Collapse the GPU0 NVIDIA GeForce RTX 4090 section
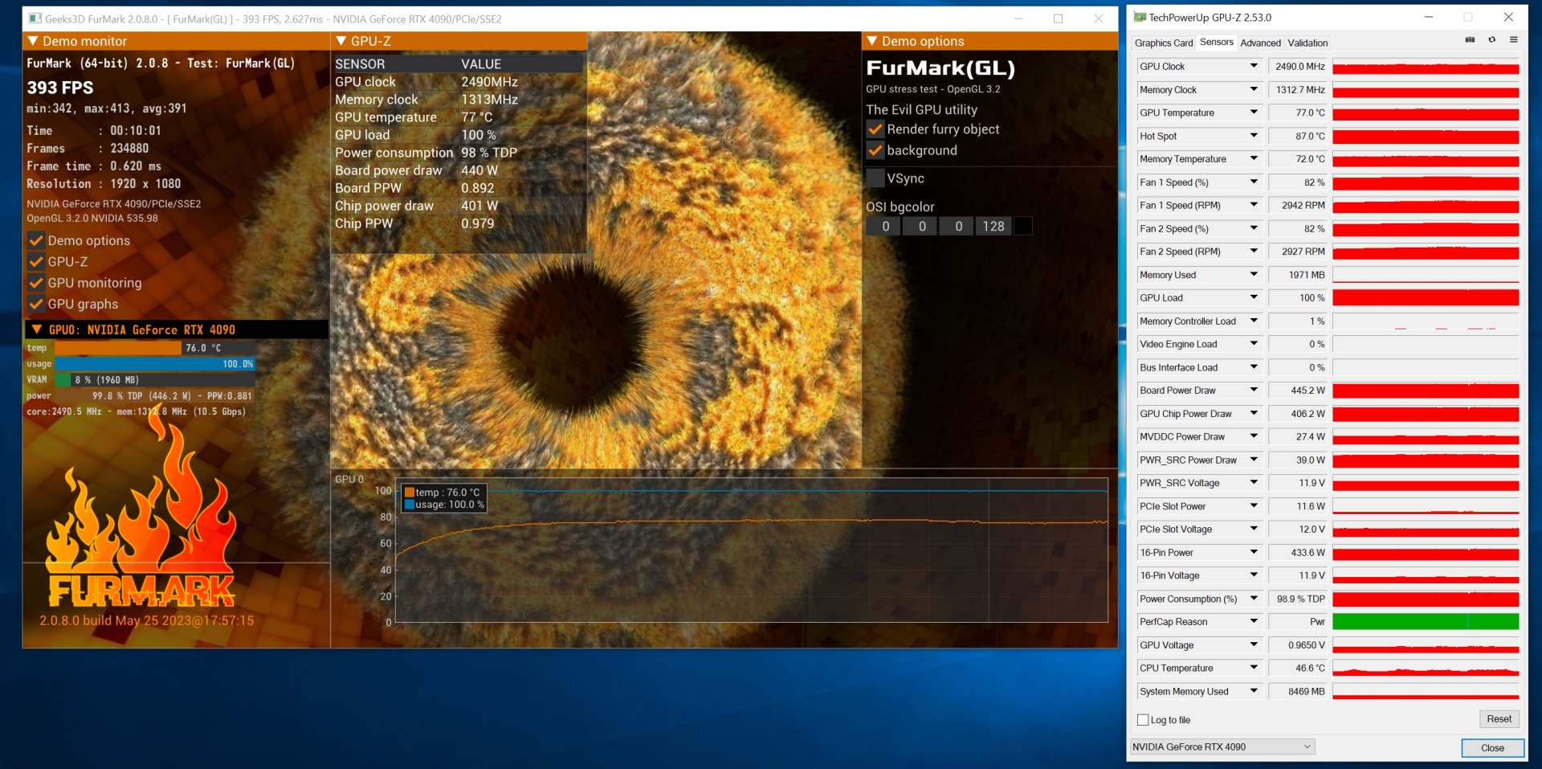This screenshot has height=769, width=1542. point(36,329)
